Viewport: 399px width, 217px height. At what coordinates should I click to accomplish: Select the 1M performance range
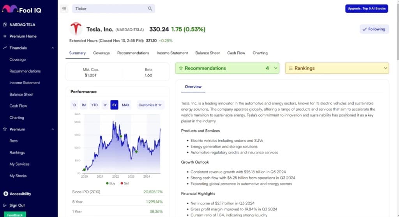pyautogui.click(x=84, y=105)
